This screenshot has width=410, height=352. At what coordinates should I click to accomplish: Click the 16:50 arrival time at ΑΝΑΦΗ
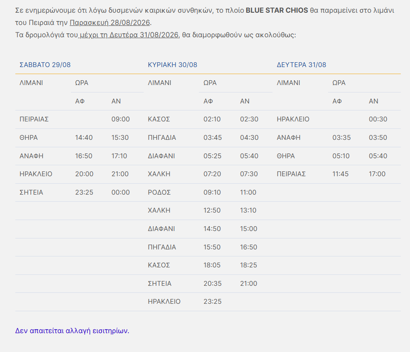click(x=84, y=156)
